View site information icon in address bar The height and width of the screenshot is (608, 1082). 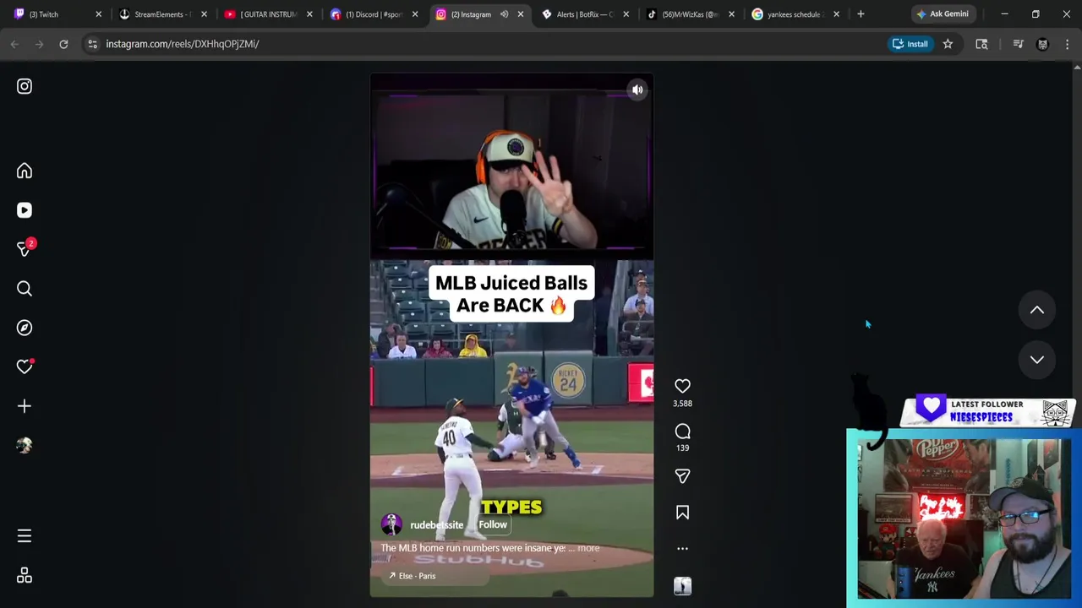point(92,44)
